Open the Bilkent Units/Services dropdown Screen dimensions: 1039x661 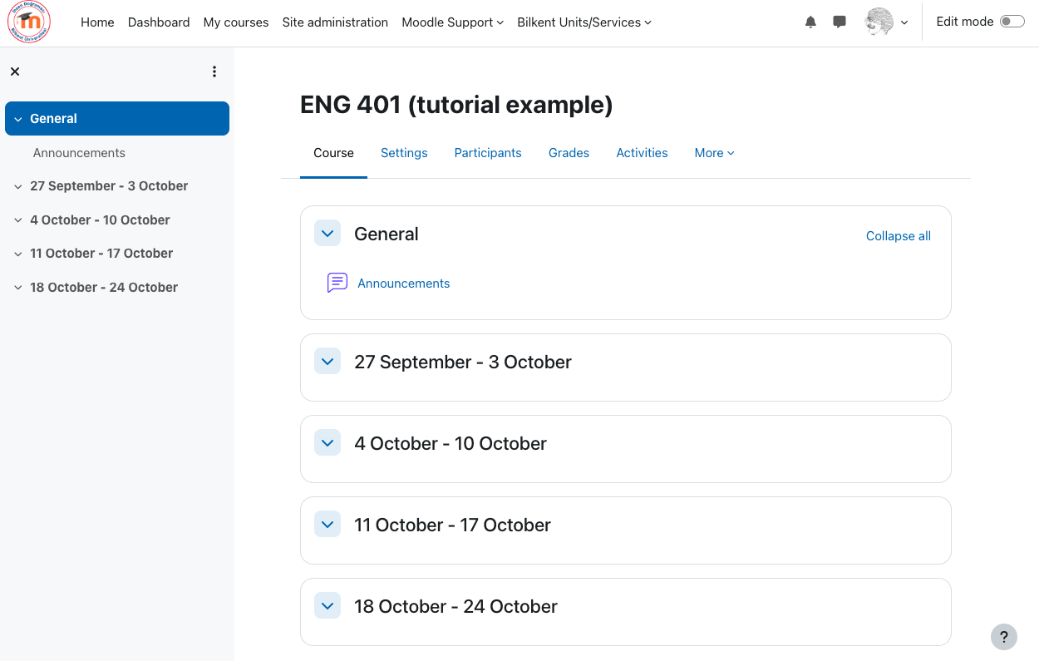[584, 22]
